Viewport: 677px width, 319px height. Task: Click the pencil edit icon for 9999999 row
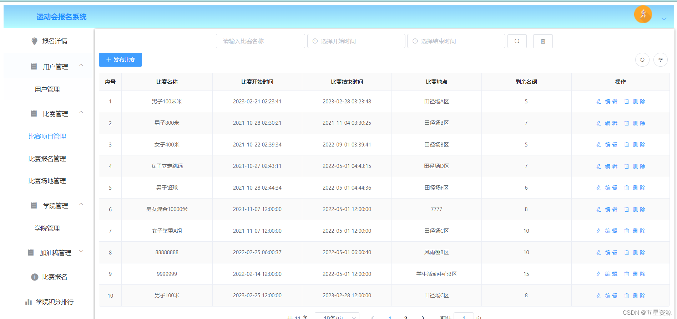598,274
